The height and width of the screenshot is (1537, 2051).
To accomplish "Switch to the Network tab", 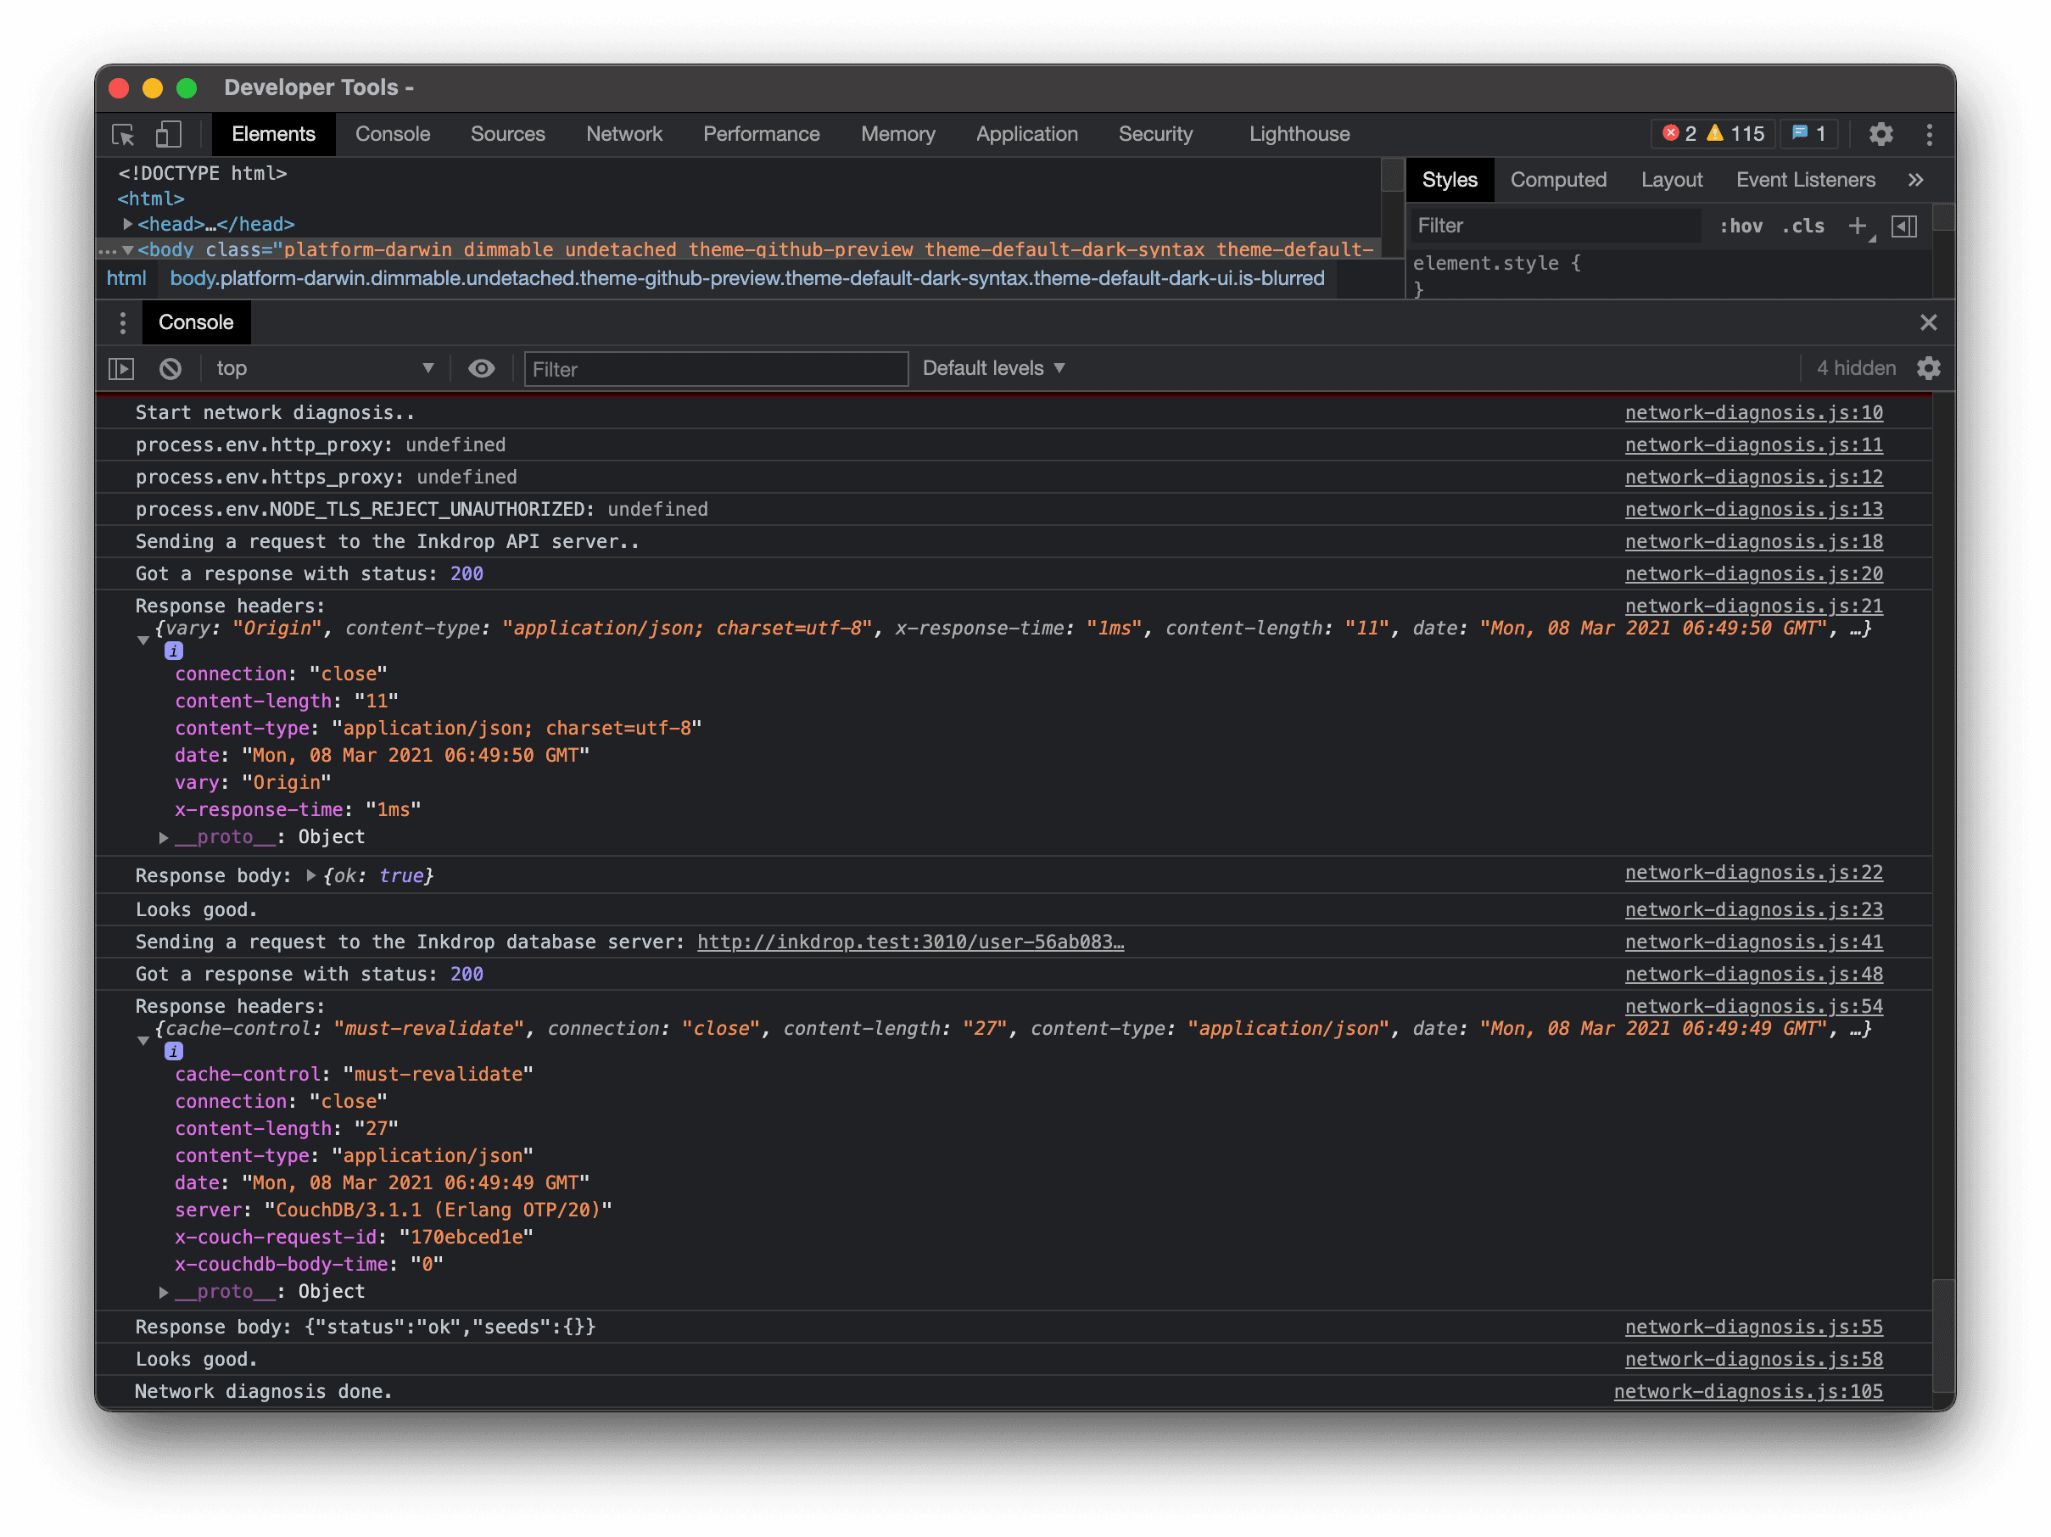I will point(624,134).
